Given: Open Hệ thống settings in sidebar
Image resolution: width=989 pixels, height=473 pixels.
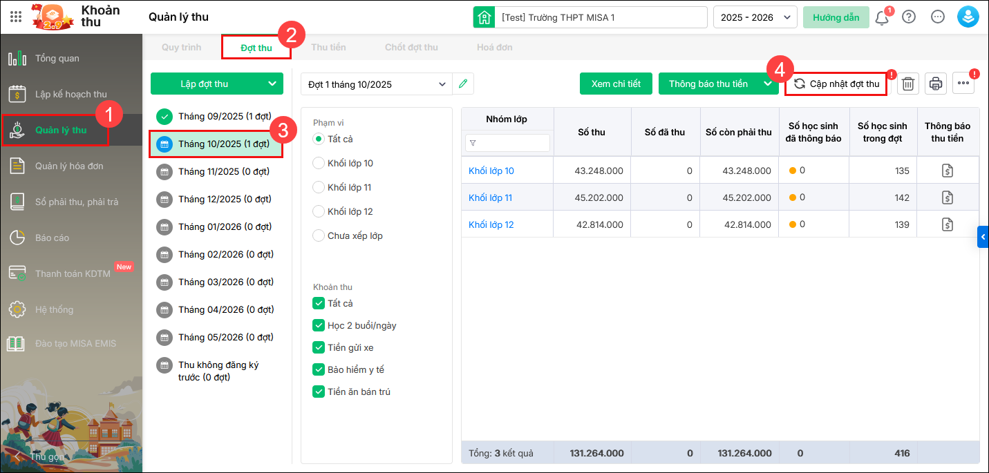Looking at the screenshot, I should pyautogui.click(x=71, y=309).
